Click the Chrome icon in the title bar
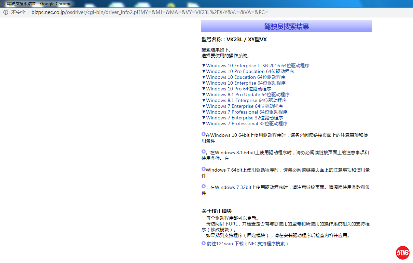This screenshot has width=413, height=263. coord(3,4)
